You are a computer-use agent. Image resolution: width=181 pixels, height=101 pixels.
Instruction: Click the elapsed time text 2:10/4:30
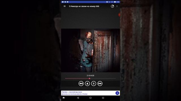click(90, 75)
